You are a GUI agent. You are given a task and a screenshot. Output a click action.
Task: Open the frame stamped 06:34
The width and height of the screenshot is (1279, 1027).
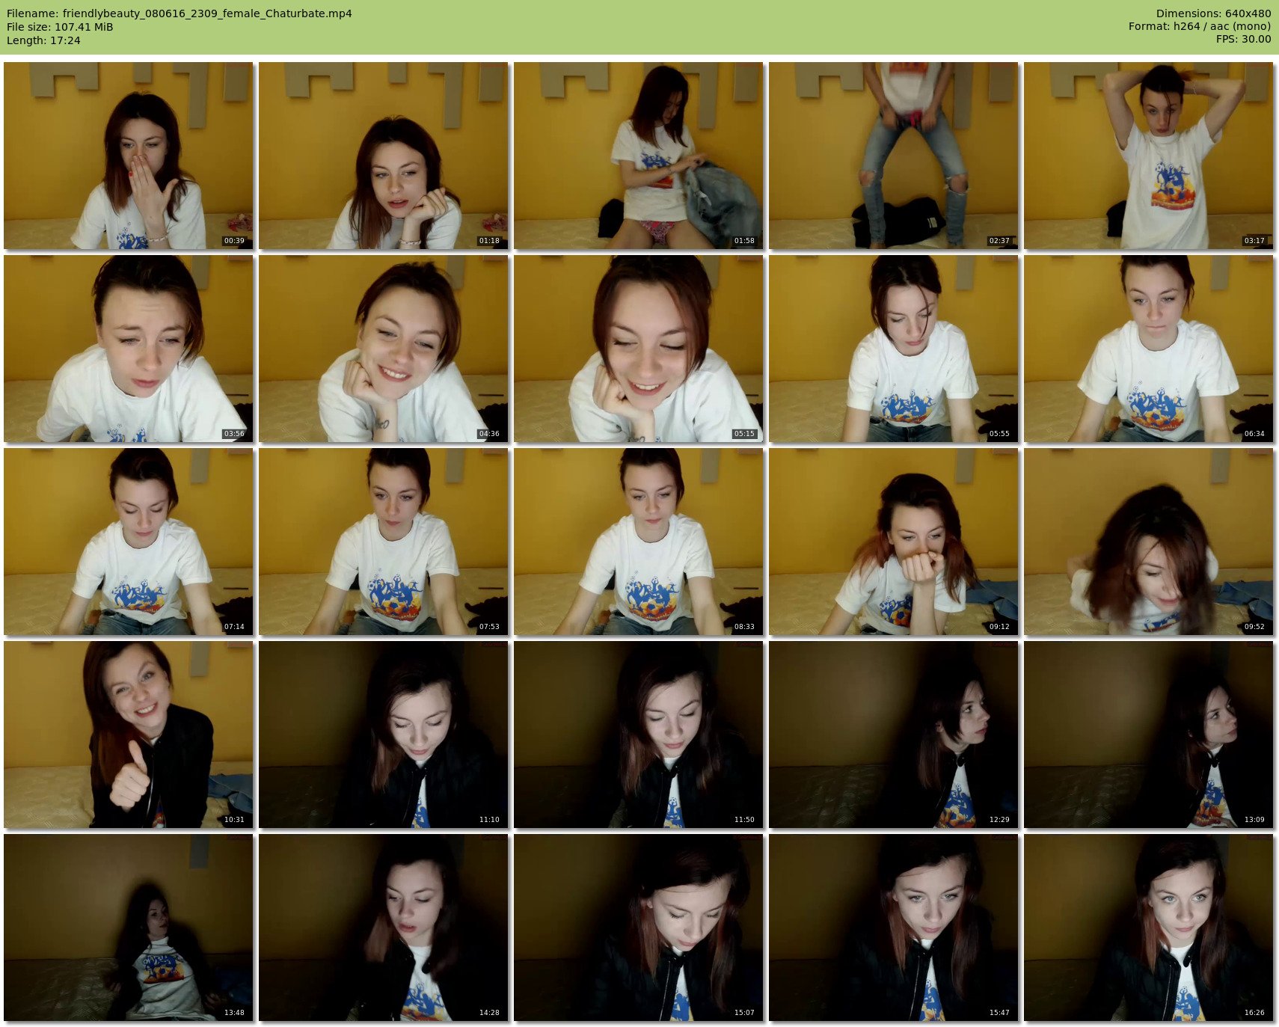[1149, 349]
